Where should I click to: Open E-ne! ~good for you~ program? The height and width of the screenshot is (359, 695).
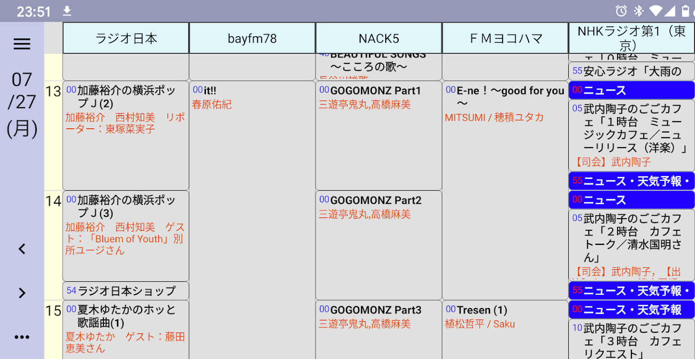click(505, 190)
